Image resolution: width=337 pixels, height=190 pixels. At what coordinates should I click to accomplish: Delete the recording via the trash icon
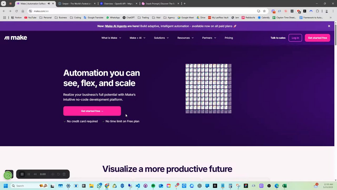point(64,174)
